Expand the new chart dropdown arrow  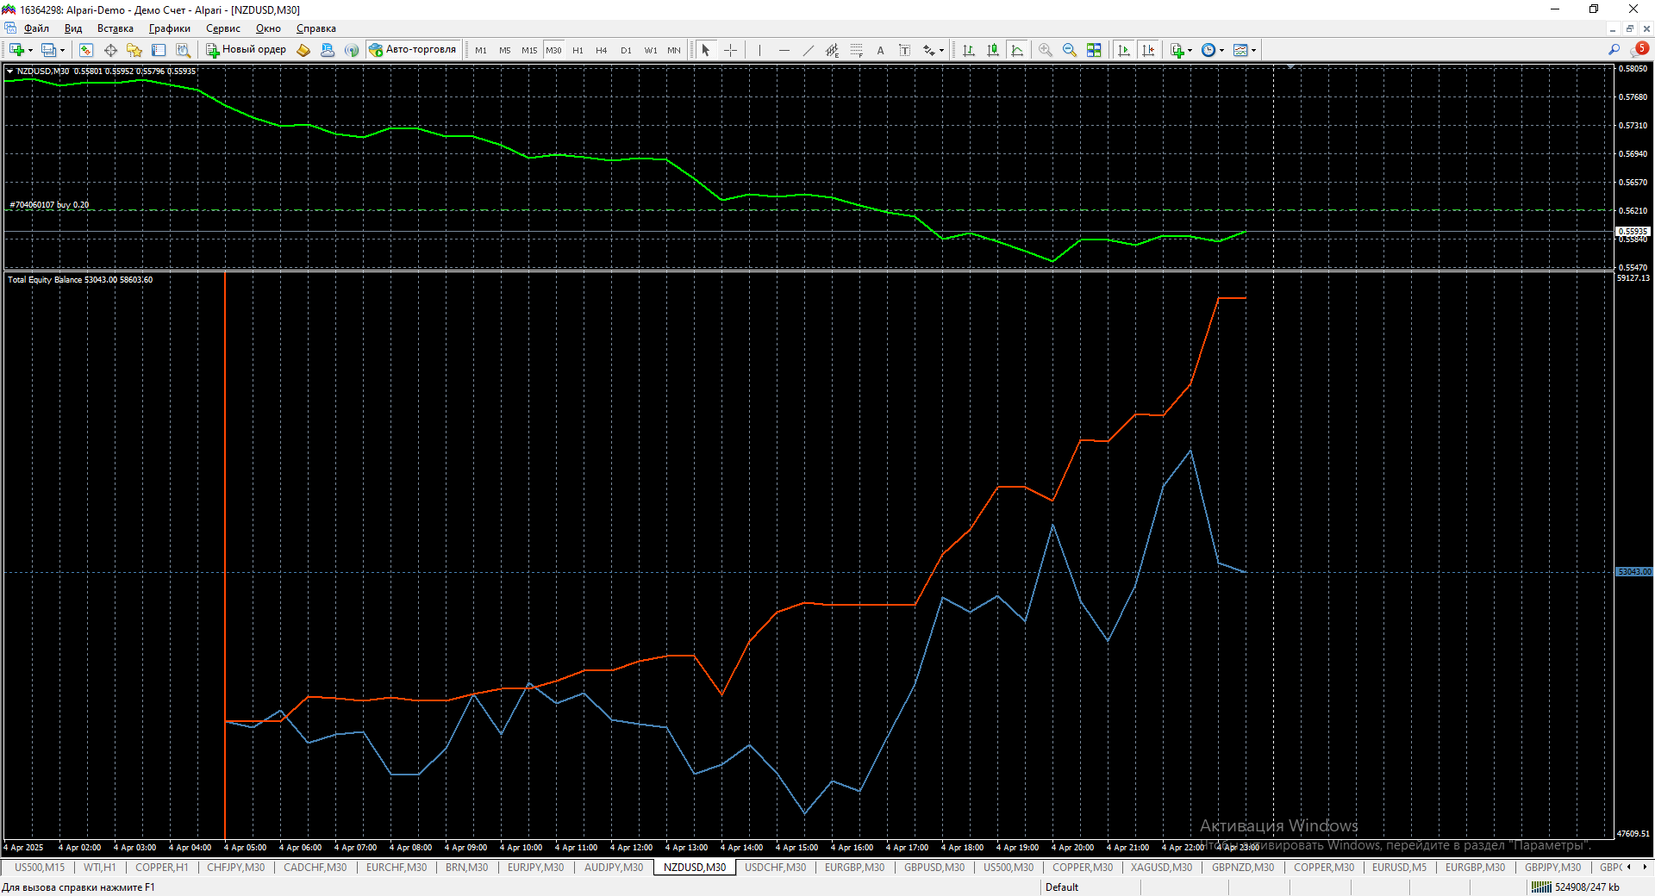pos(30,50)
